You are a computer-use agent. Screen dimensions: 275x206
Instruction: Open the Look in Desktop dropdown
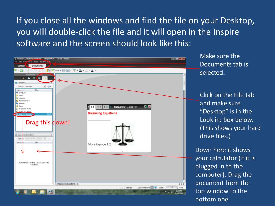(35, 86)
